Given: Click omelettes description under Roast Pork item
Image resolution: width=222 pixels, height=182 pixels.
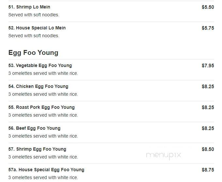Looking at the screenshot, I should [x=43, y=115].
